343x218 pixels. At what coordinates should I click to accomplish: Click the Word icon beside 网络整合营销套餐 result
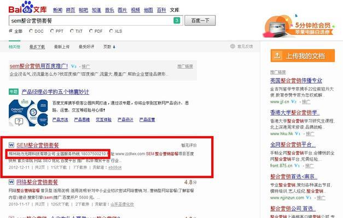click(x=11, y=182)
